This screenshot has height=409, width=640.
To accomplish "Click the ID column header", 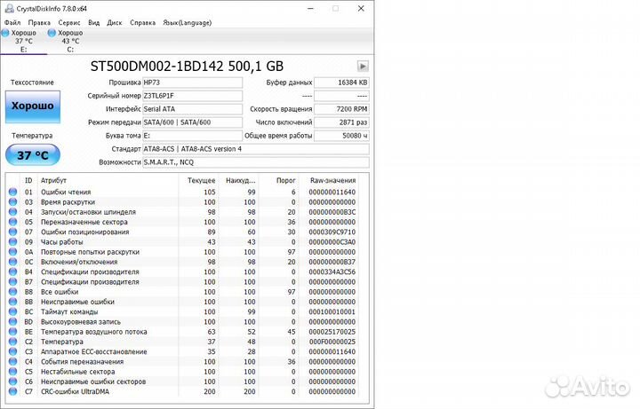I will 28,180.
